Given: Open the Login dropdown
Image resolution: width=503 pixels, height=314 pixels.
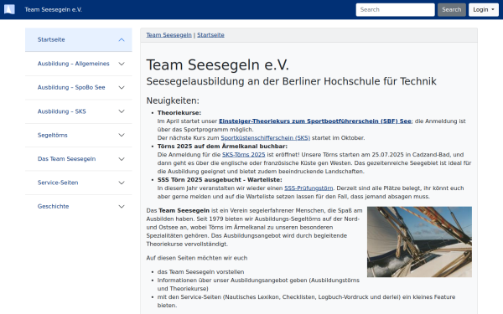Looking at the screenshot, I should click(484, 9).
